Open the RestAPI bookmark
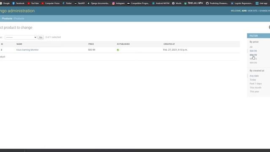 80,3
